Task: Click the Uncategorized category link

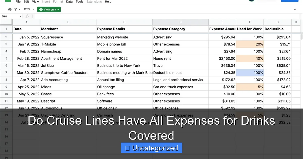Action: 151,148
